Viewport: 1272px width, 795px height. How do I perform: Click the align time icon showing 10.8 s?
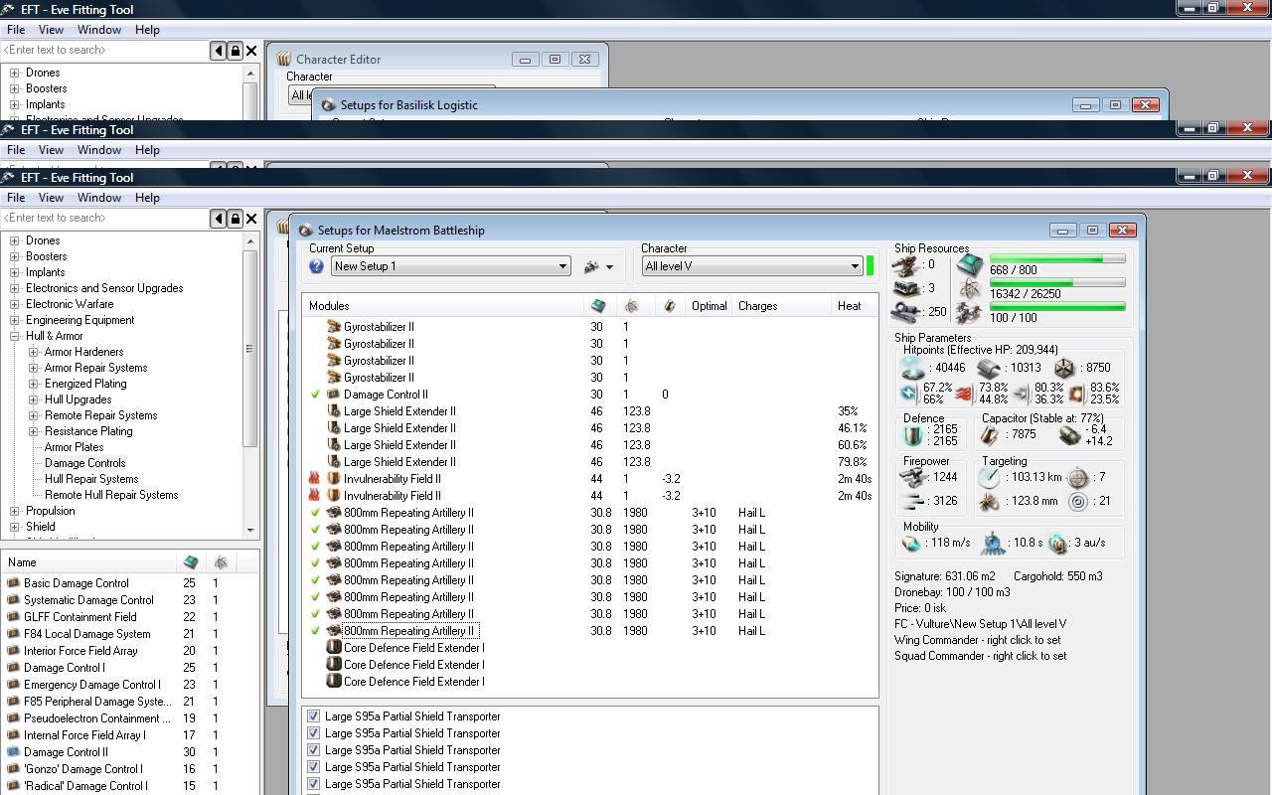[x=993, y=544]
